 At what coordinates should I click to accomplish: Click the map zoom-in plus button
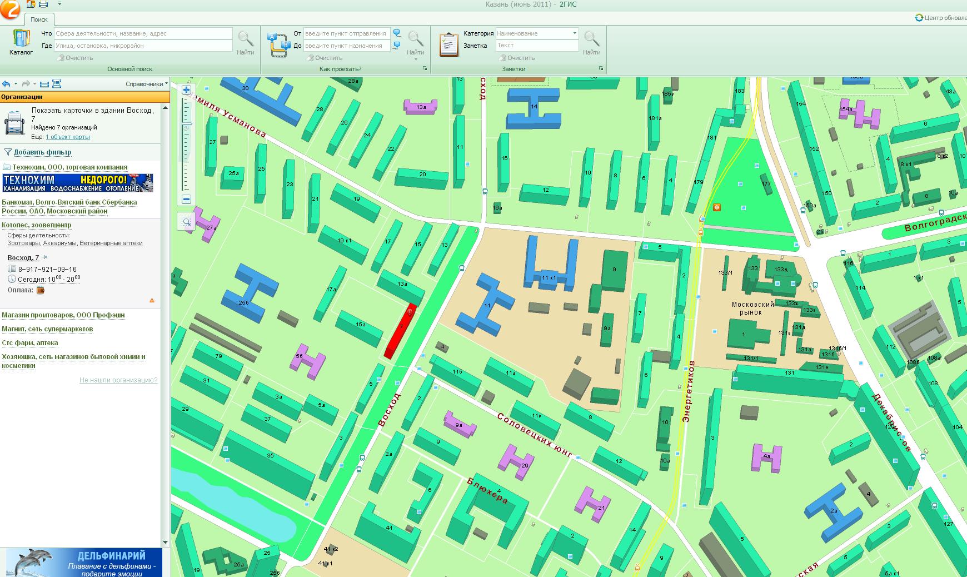[x=186, y=90]
